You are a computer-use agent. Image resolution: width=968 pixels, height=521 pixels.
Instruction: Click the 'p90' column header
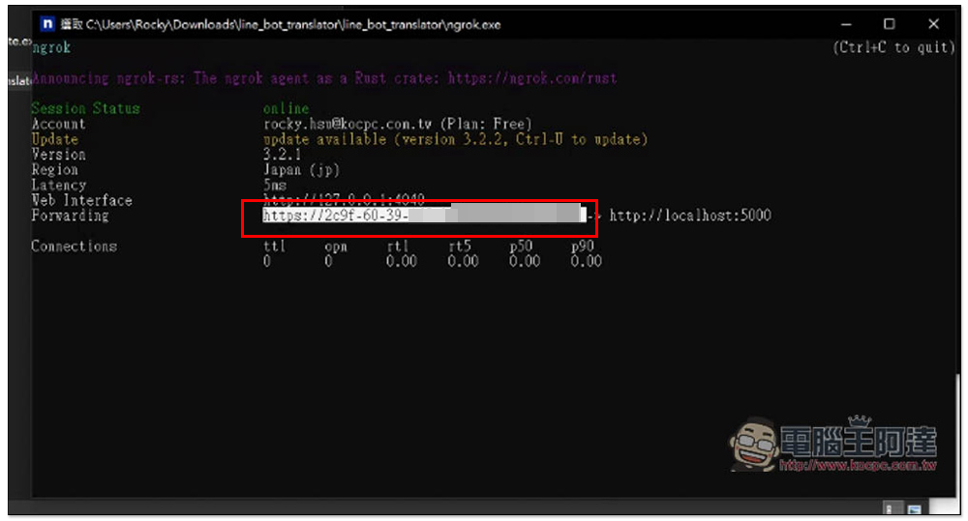coord(582,246)
